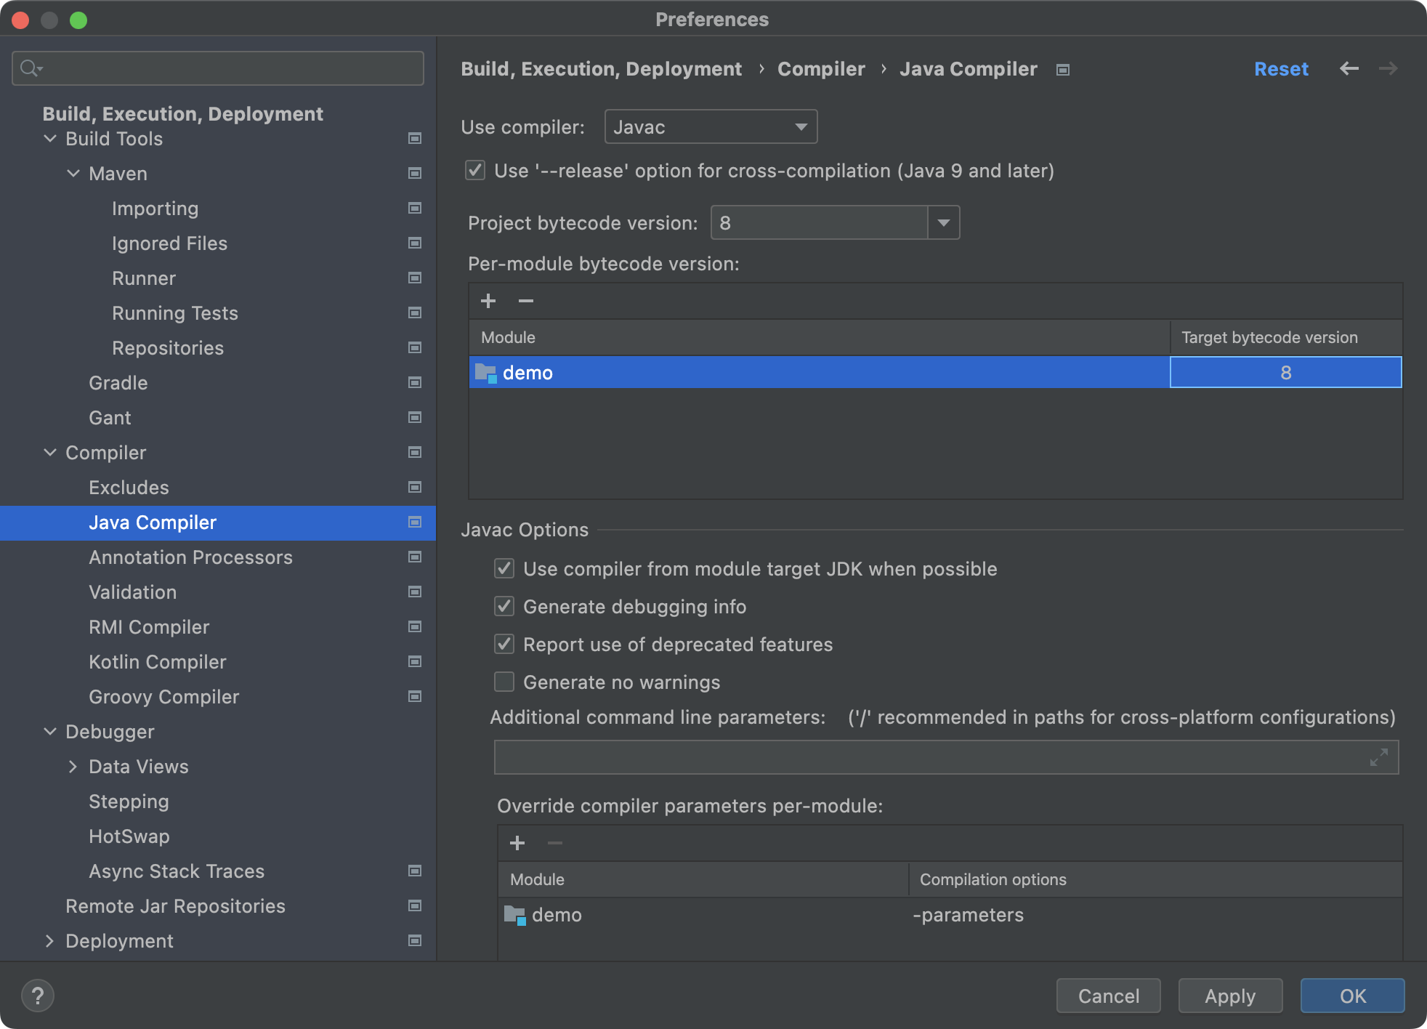The width and height of the screenshot is (1427, 1029).
Task: Select the Annotation Processors menu item
Action: [190, 557]
